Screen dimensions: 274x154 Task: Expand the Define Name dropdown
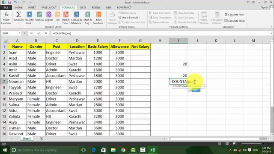pyautogui.click(x=138, y=13)
